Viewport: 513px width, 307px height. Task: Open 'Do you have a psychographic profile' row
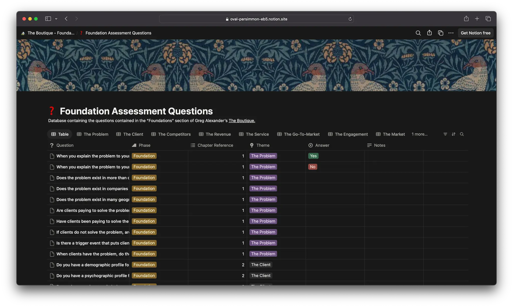(x=93, y=276)
